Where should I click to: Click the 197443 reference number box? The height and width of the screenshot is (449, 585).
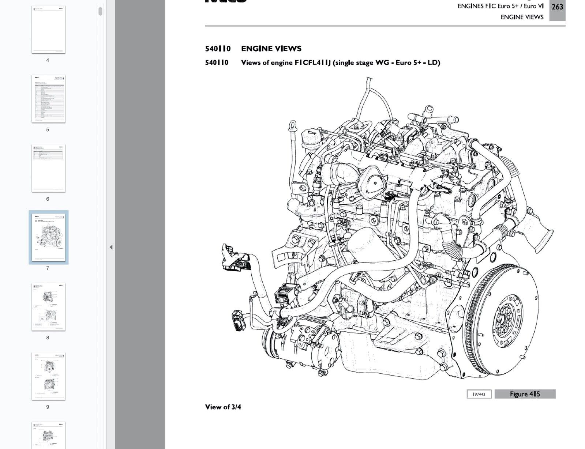click(479, 394)
